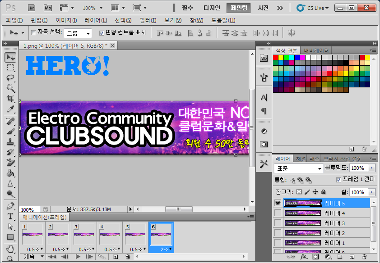The width and height of the screenshot is (380, 263).
Task: Go to the first animation frame
Action: coord(52,257)
